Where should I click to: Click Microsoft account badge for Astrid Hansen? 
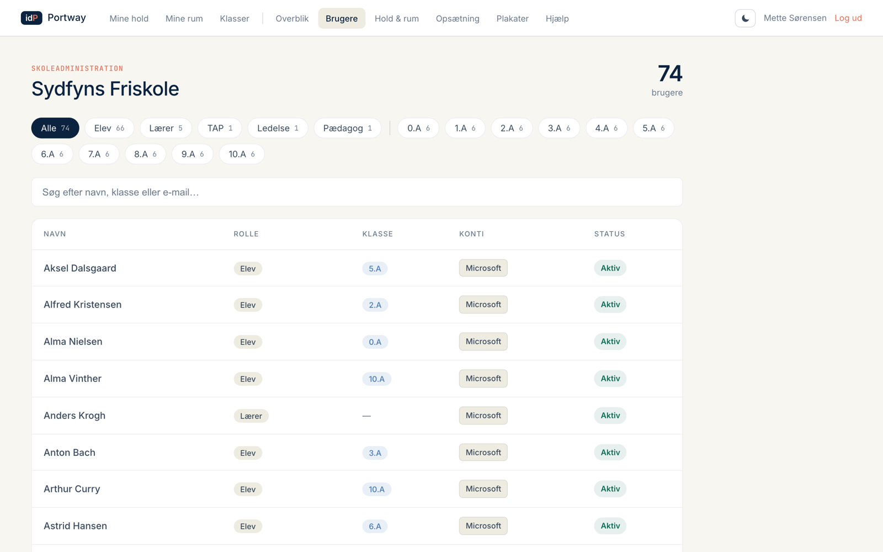(x=483, y=526)
